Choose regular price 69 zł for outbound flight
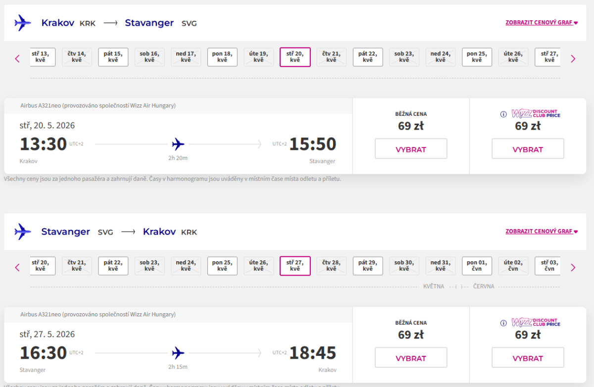This screenshot has height=387, width=594. pyautogui.click(x=411, y=149)
